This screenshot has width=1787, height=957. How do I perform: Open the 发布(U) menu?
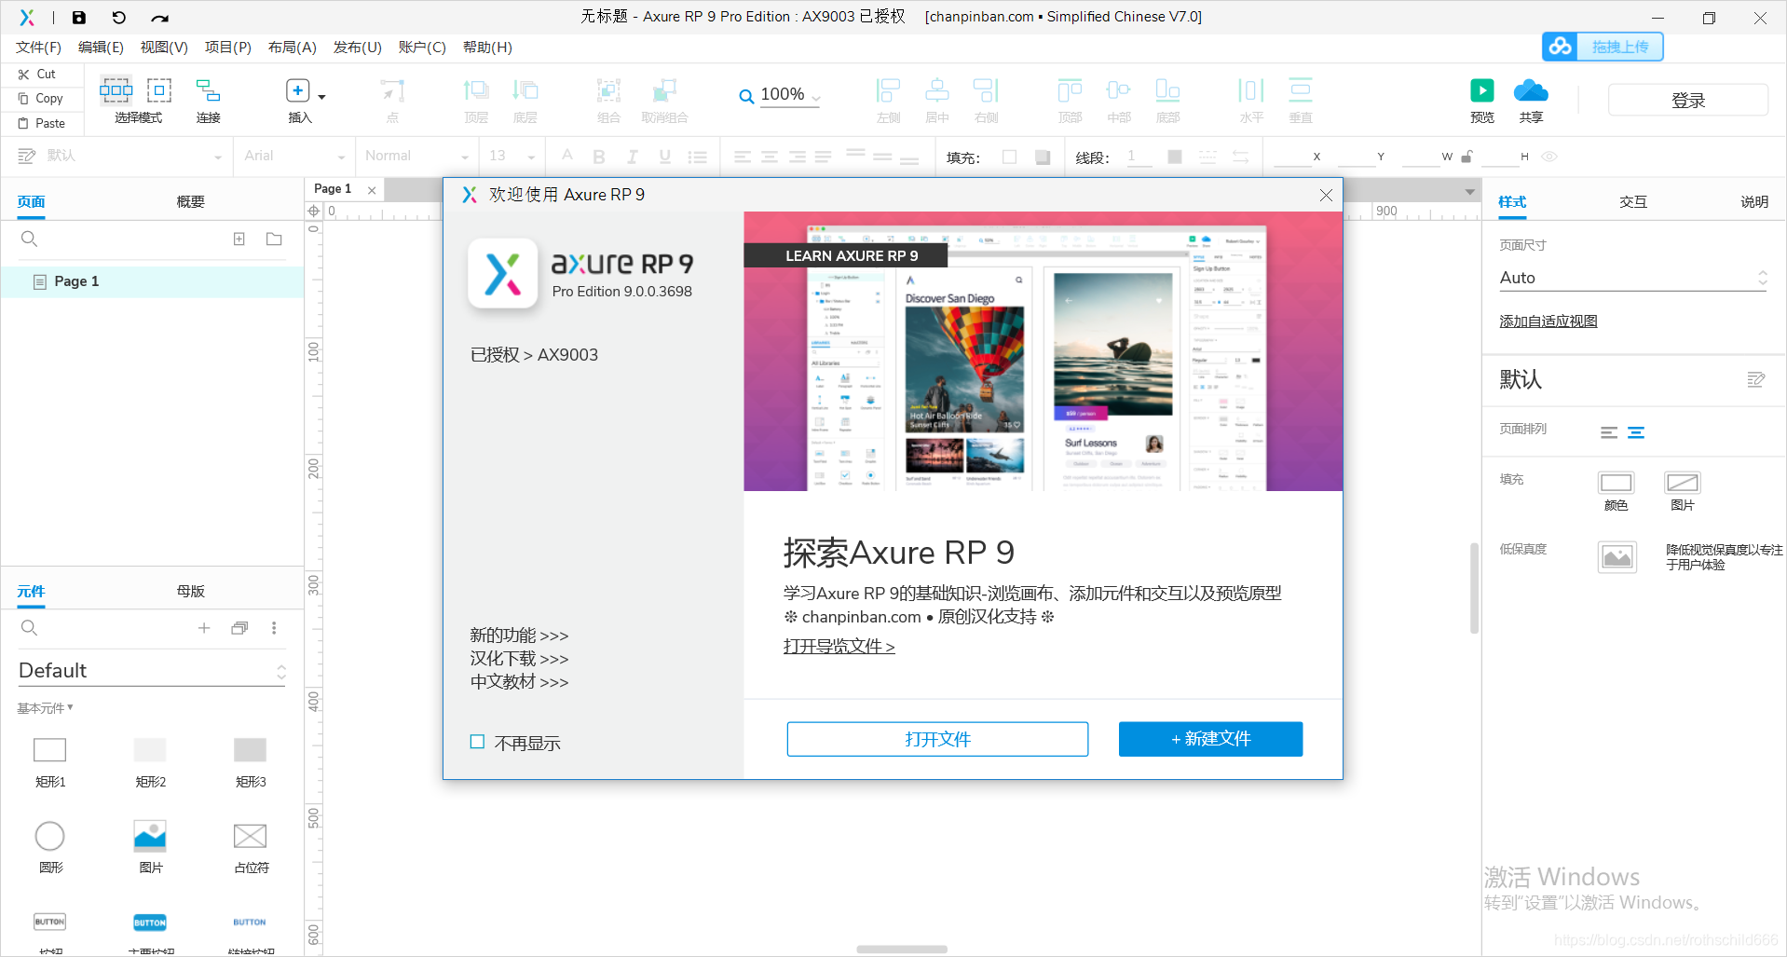[x=358, y=48]
